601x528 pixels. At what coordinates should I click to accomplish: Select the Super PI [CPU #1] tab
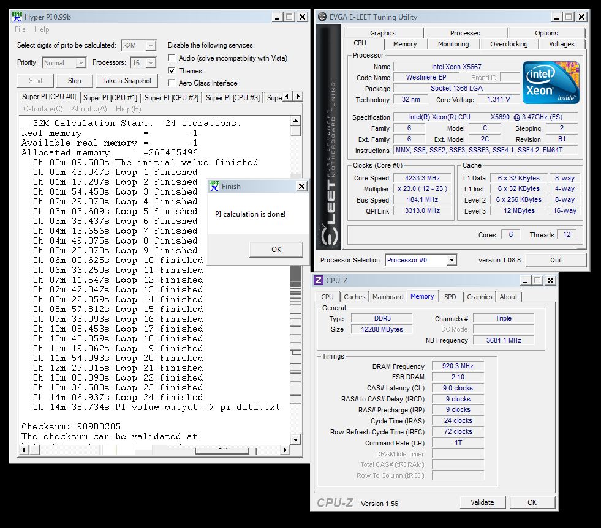[110, 98]
